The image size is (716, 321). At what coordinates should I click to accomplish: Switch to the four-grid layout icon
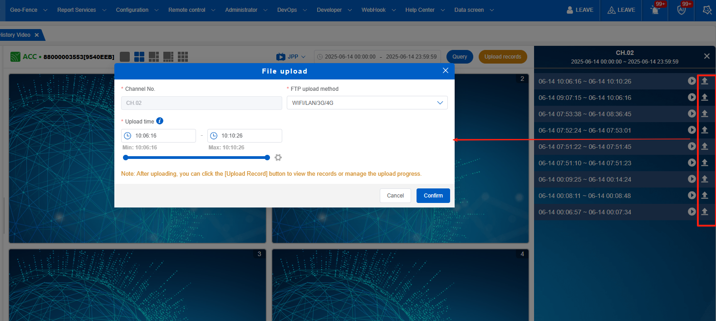tap(139, 57)
